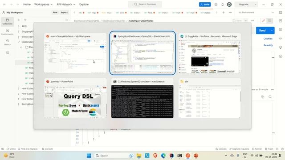Viewport: 285px width, 160px height.
Task: Open the Postman Console
Action: tap(47, 149)
